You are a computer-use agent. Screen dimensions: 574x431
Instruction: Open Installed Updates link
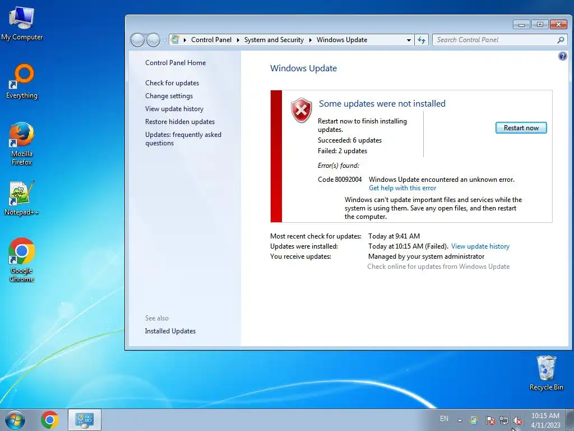(170, 331)
